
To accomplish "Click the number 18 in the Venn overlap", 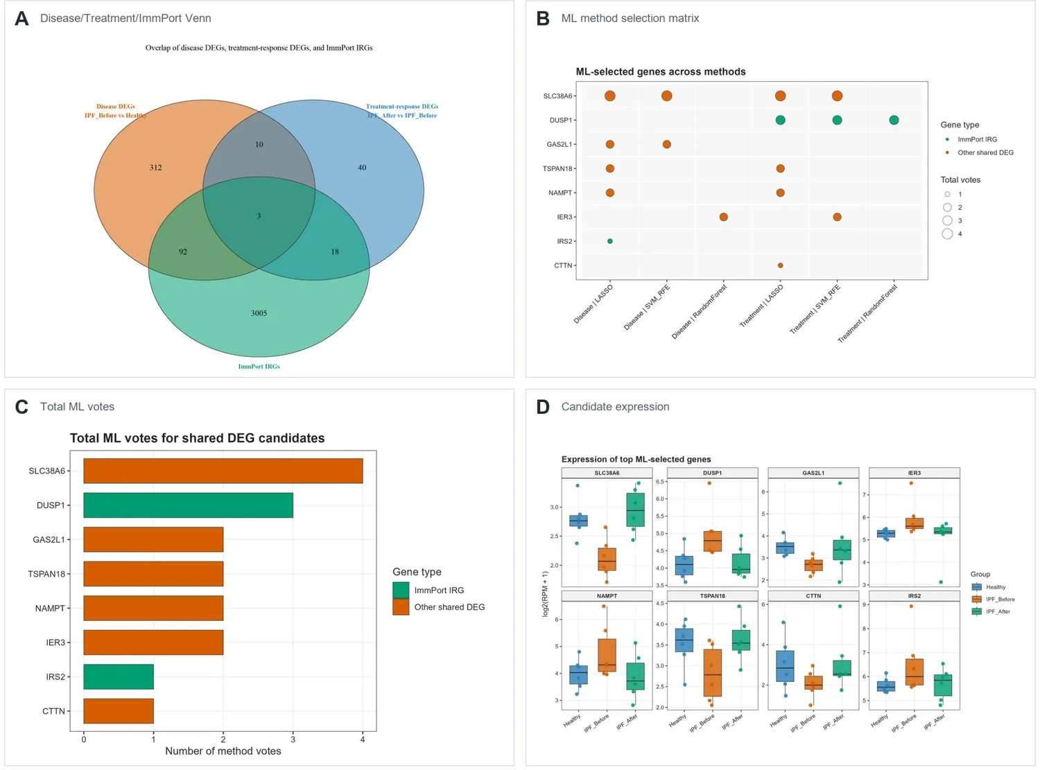I will tap(335, 252).
